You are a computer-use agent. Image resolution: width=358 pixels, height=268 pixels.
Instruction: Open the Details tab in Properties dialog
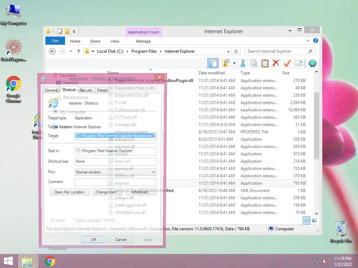coord(102,90)
